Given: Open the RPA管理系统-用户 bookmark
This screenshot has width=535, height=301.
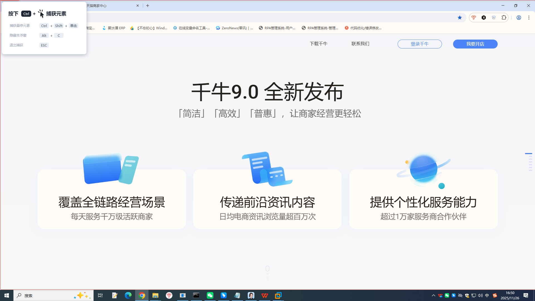Looking at the screenshot, I should pyautogui.click(x=277, y=28).
